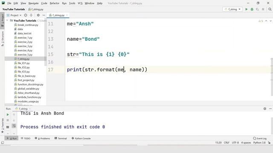Click line:column 15:20 indicator in status bar
This screenshot has height=153, width=273.
[218, 143]
